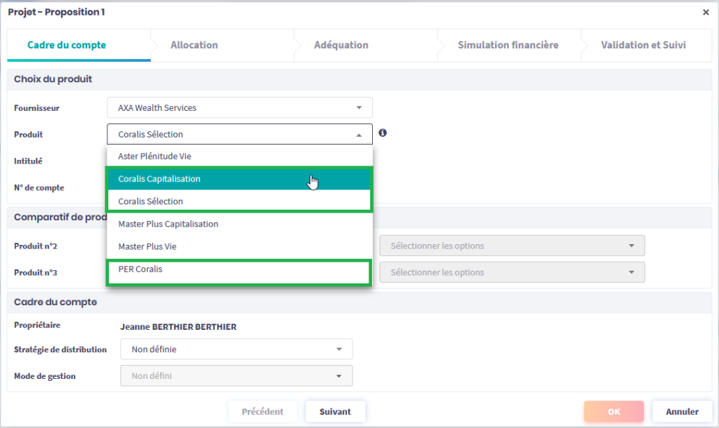Choose Master Plus Capitalisation product

239,225
